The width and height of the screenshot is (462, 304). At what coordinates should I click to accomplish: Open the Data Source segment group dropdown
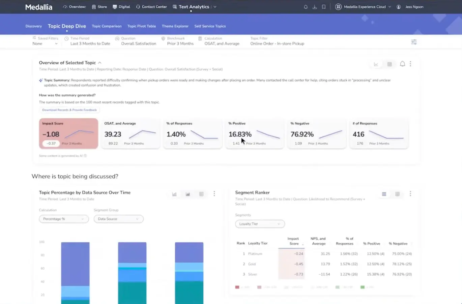pyautogui.click(x=118, y=219)
